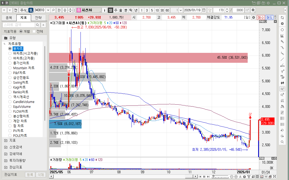Select the AUTO trend line tool
Screen dimensions: 289x180
[x=282, y=65]
